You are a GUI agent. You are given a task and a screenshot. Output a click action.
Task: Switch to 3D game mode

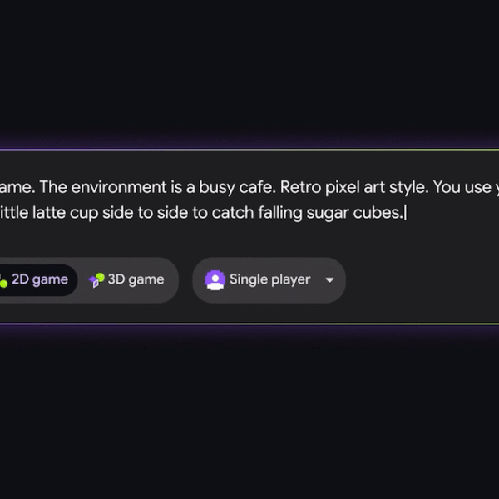pos(127,280)
